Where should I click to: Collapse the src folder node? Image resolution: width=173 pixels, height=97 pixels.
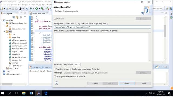[x=4, y=26]
